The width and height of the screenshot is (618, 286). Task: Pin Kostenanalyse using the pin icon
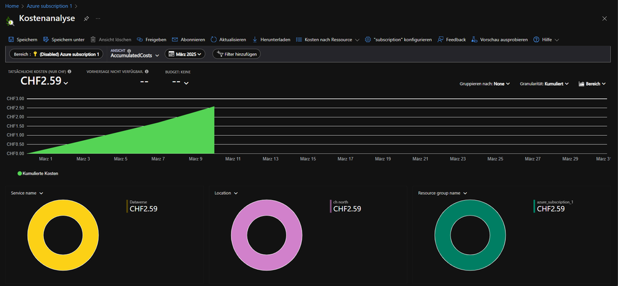(87, 19)
